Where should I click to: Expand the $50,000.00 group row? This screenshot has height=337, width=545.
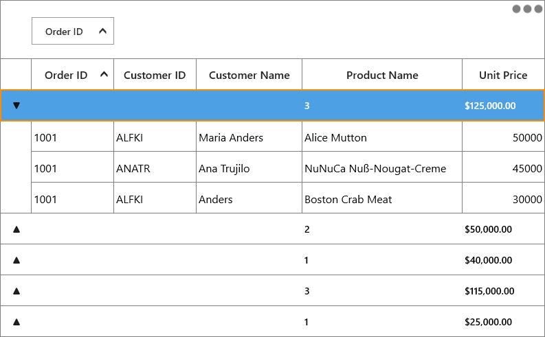tap(16, 229)
